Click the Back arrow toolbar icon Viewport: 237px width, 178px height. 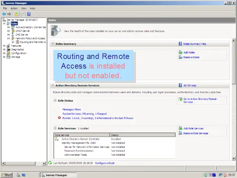click(x=4, y=14)
